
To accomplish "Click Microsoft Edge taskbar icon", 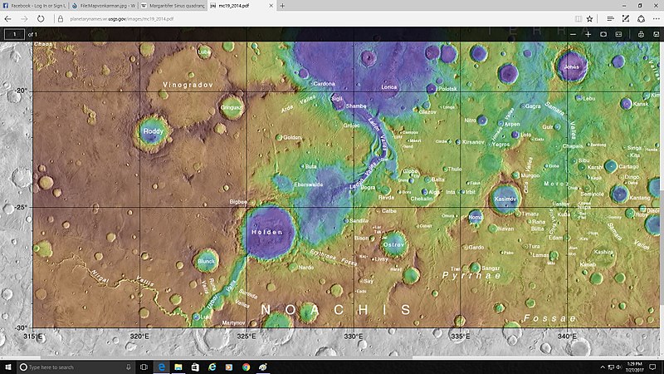I will point(161,367).
